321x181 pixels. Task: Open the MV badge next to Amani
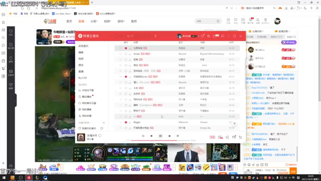coord(148,54)
